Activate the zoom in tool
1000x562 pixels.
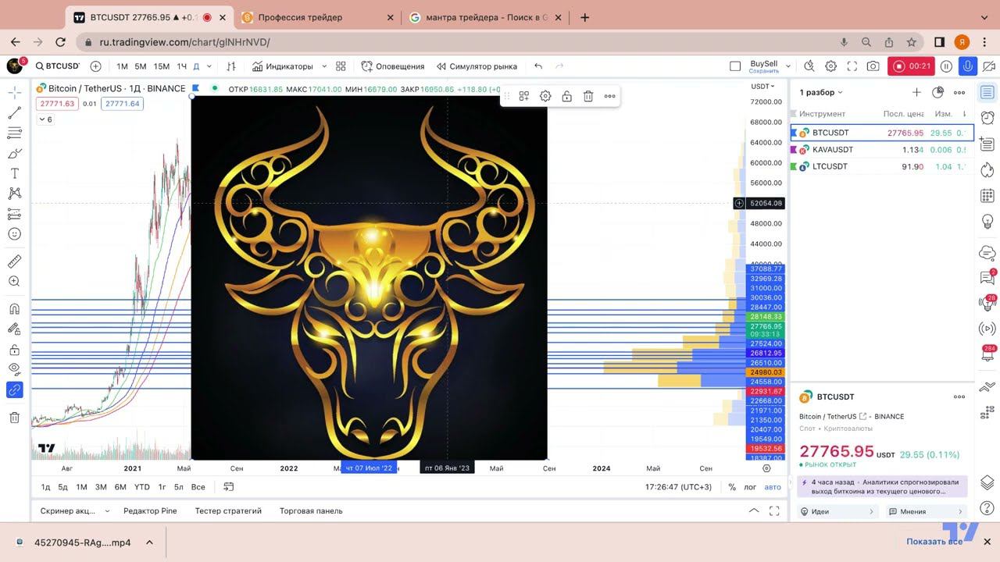click(14, 282)
